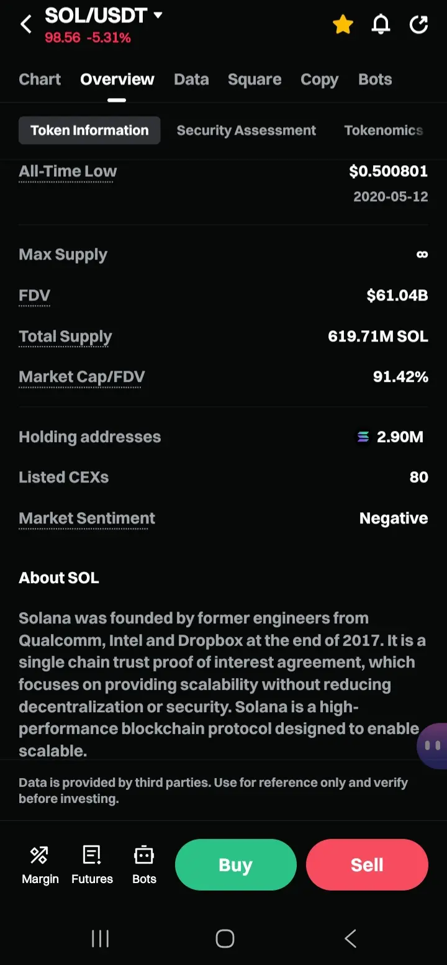Tap the floating assistant bubble icon

[x=433, y=746]
